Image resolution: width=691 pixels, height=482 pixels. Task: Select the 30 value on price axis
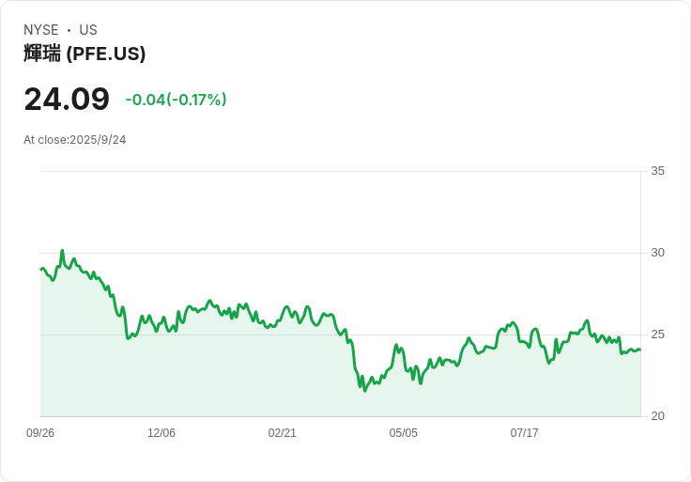coord(657,253)
